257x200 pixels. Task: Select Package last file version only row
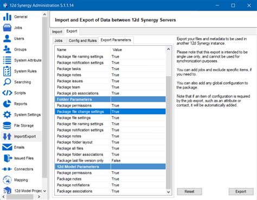[110, 160]
